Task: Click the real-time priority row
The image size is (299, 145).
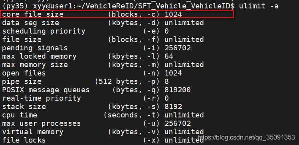Action: point(85,98)
